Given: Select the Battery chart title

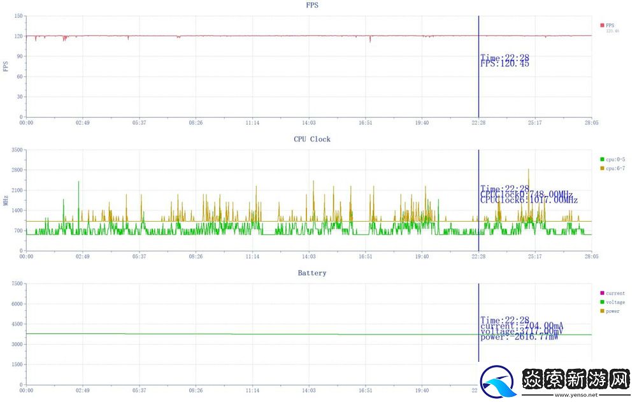Looking at the screenshot, I should click(x=312, y=273).
